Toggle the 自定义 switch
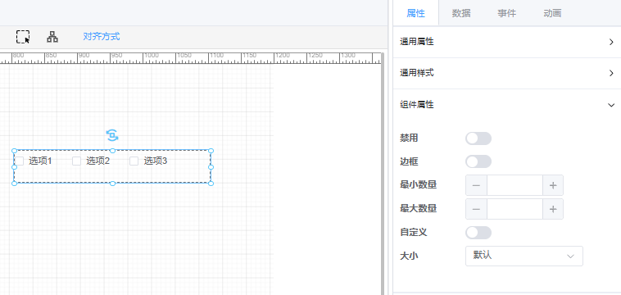This screenshot has width=621, height=295. (478, 233)
